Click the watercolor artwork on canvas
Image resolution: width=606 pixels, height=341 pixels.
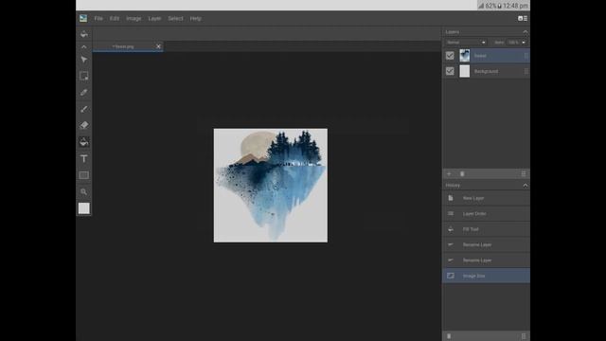(x=271, y=186)
